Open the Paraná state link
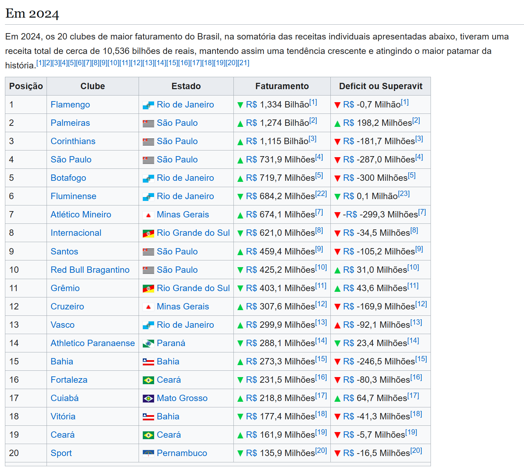 coord(171,343)
